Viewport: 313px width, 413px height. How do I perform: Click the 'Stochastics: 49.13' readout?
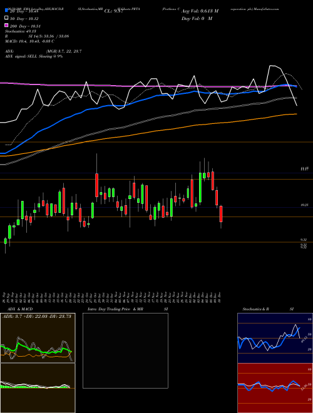click(x=20, y=31)
